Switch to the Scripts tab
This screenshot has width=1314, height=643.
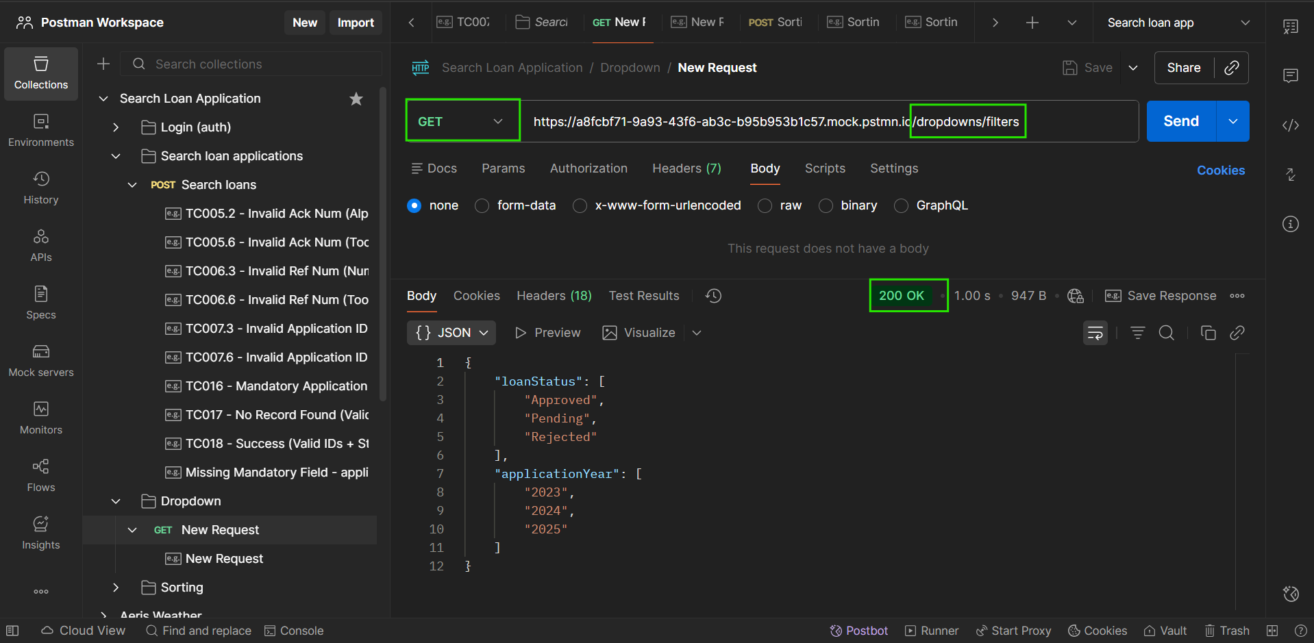(825, 168)
